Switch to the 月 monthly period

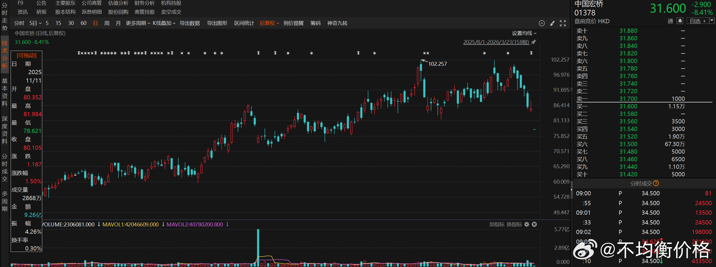coord(118,23)
